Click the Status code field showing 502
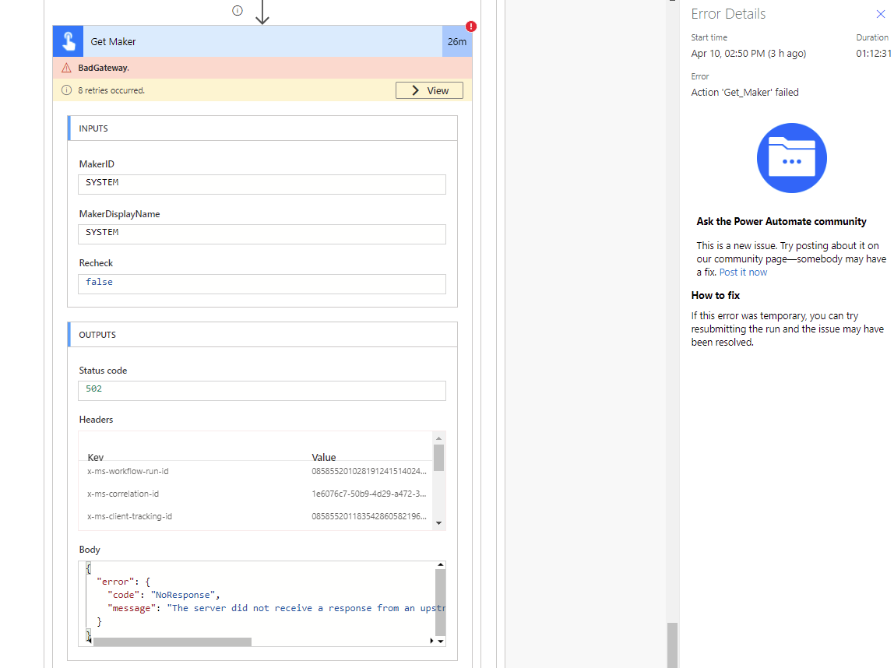Screen dimensions: 894x668 (262, 390)
